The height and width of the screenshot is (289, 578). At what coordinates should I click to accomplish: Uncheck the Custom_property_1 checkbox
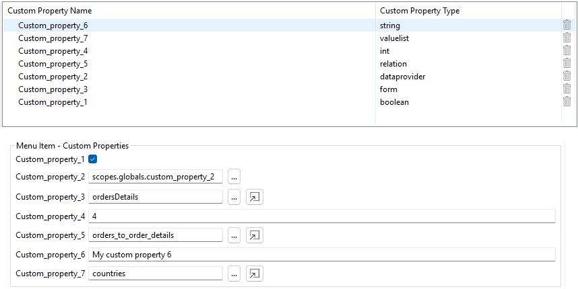coord(93,159)
